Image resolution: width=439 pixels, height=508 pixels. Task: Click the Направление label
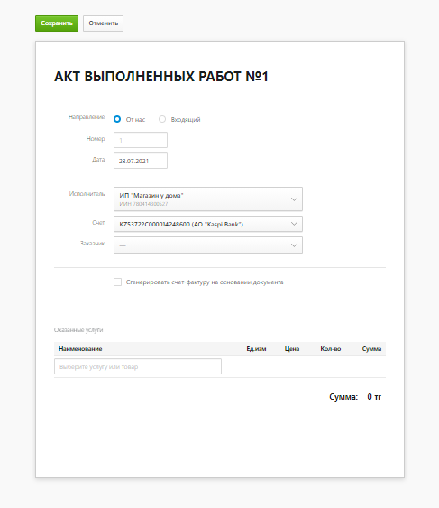click(x=87, y=117)
